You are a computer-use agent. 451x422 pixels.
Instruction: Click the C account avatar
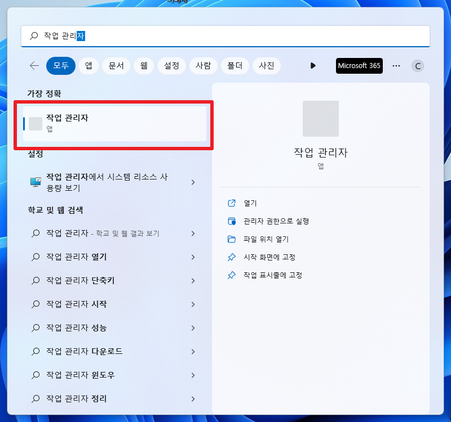417,66
